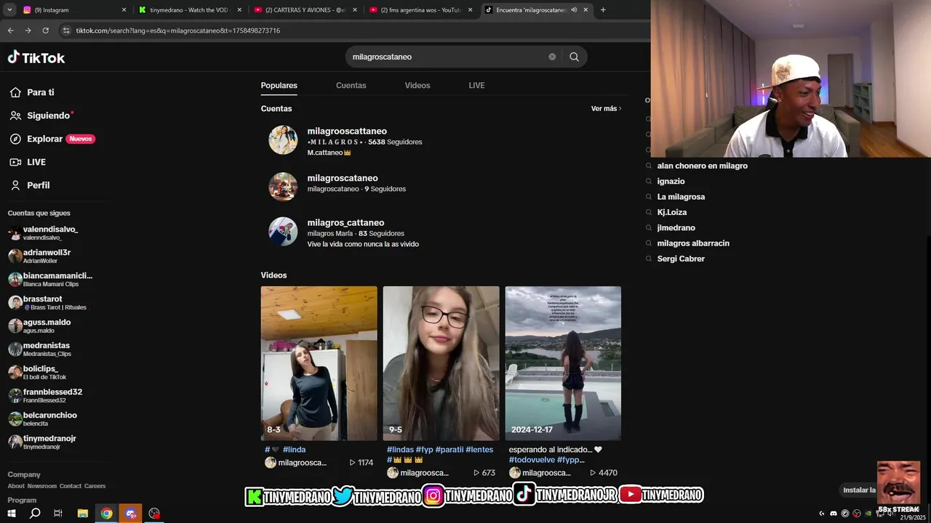Viewport: 931px width, 523px height.
Task: Mute the TikTok tab via the speaker icon
Action: (x=574, y=10)
